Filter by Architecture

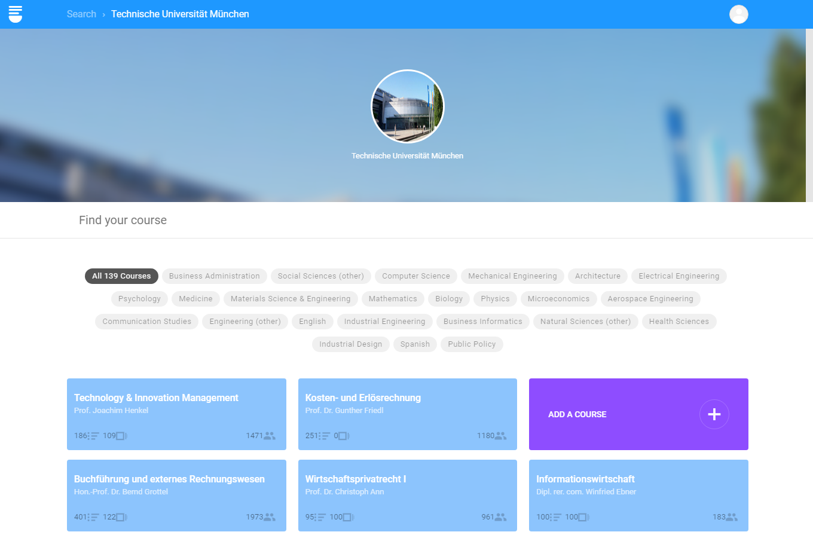598,276
